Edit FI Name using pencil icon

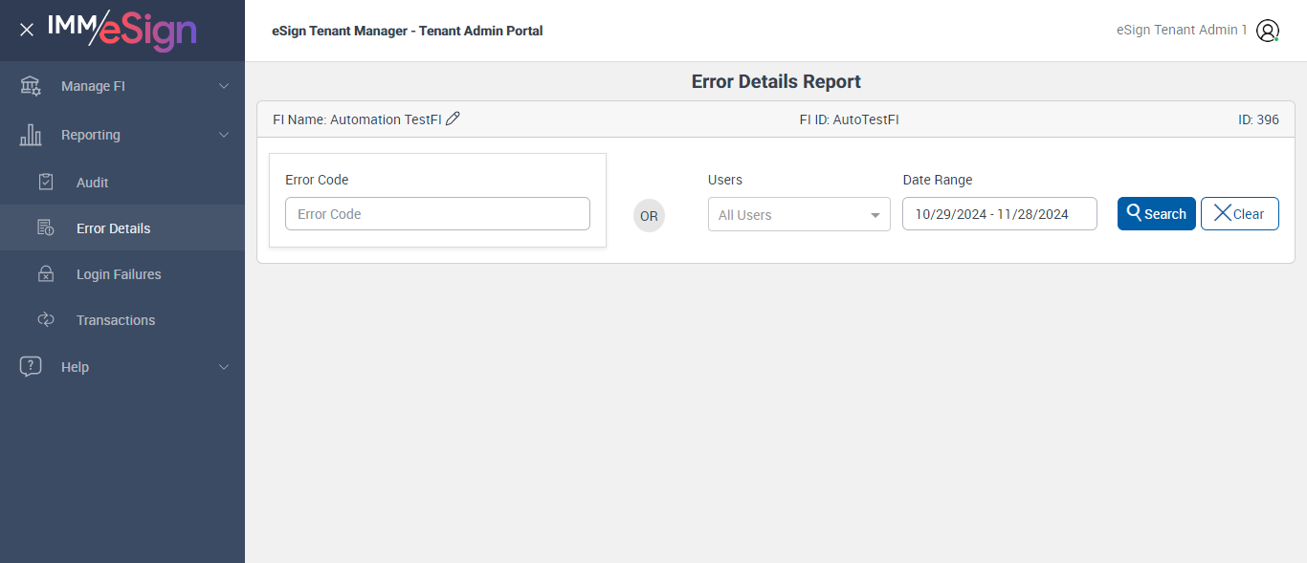click(x=454, y=119)
